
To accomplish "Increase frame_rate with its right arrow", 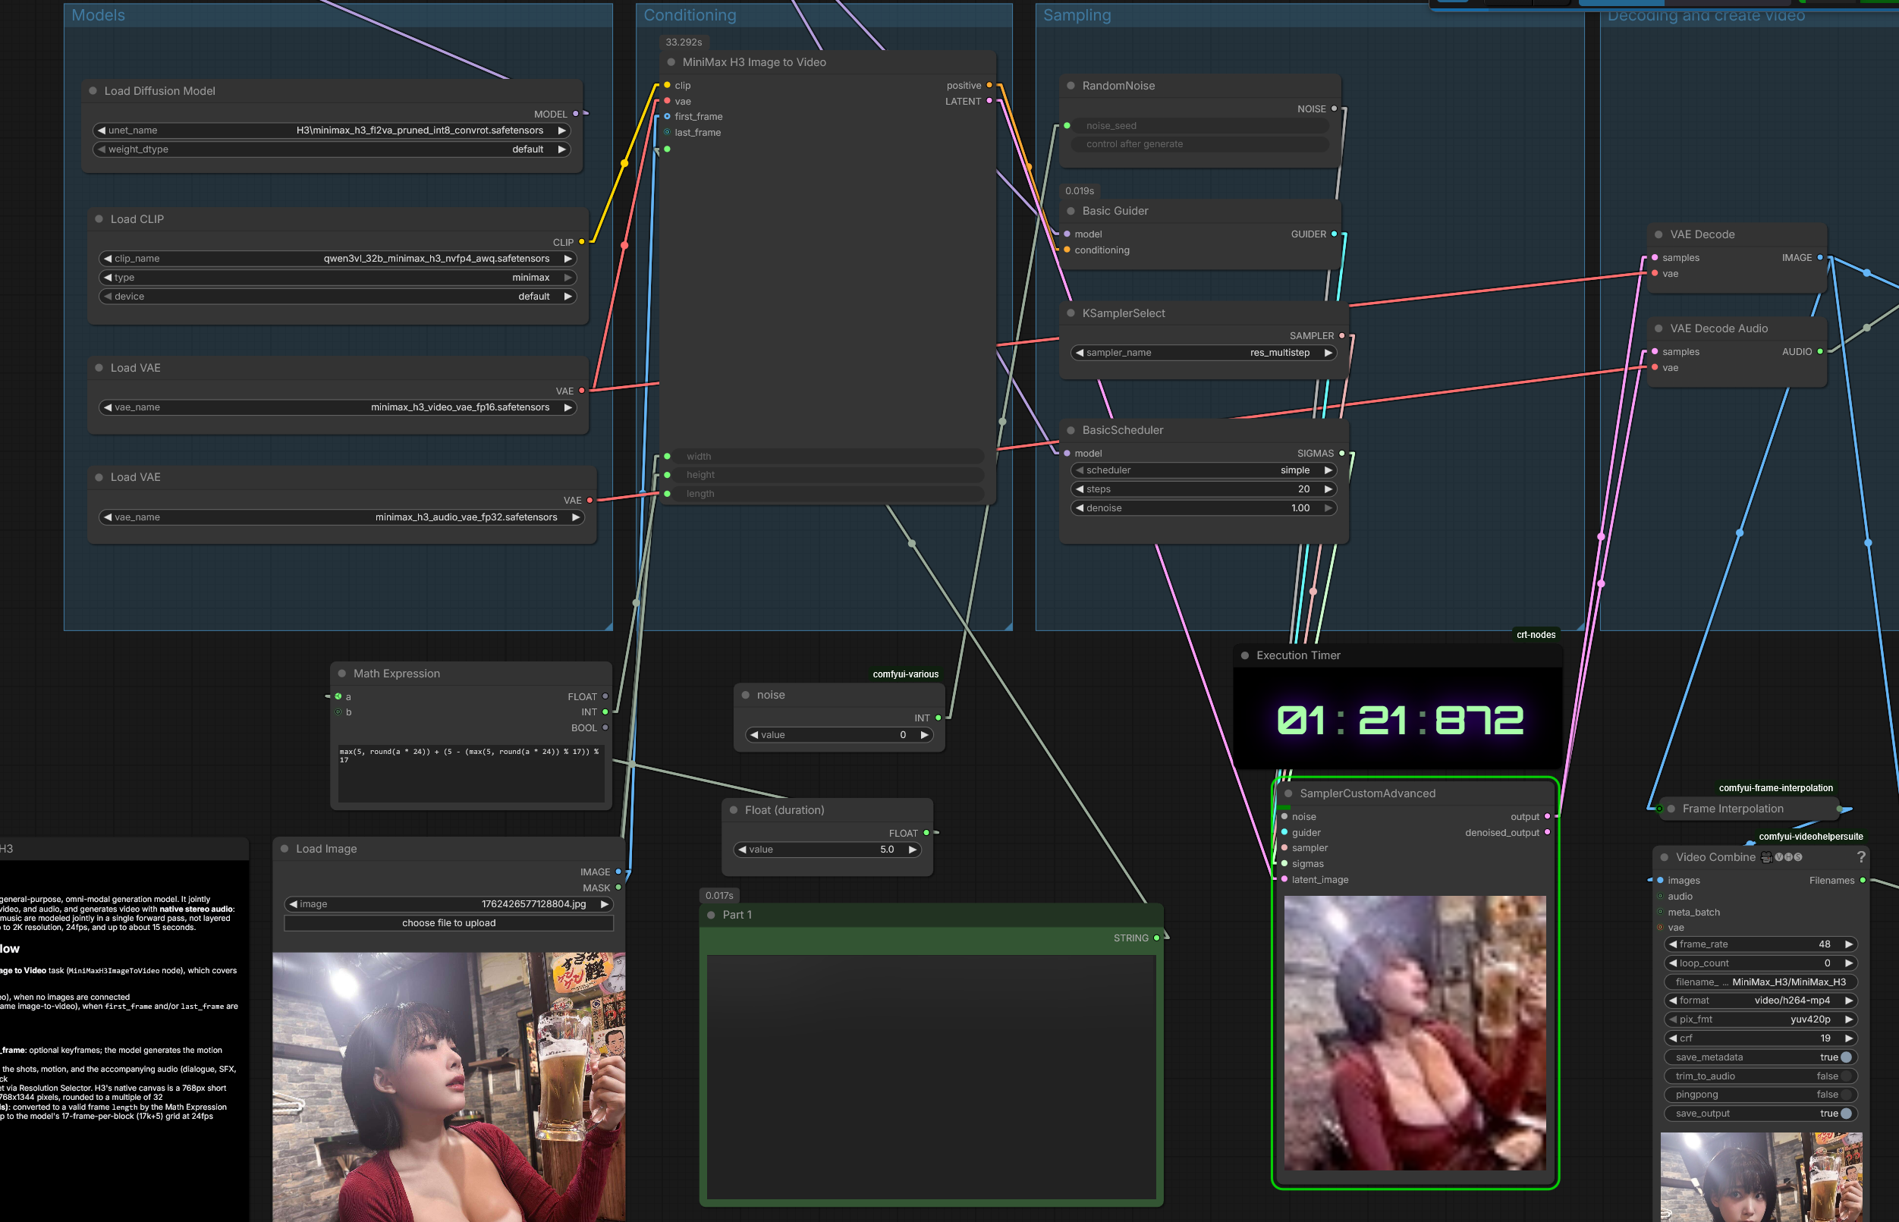I will click(x=1849, y=944).
